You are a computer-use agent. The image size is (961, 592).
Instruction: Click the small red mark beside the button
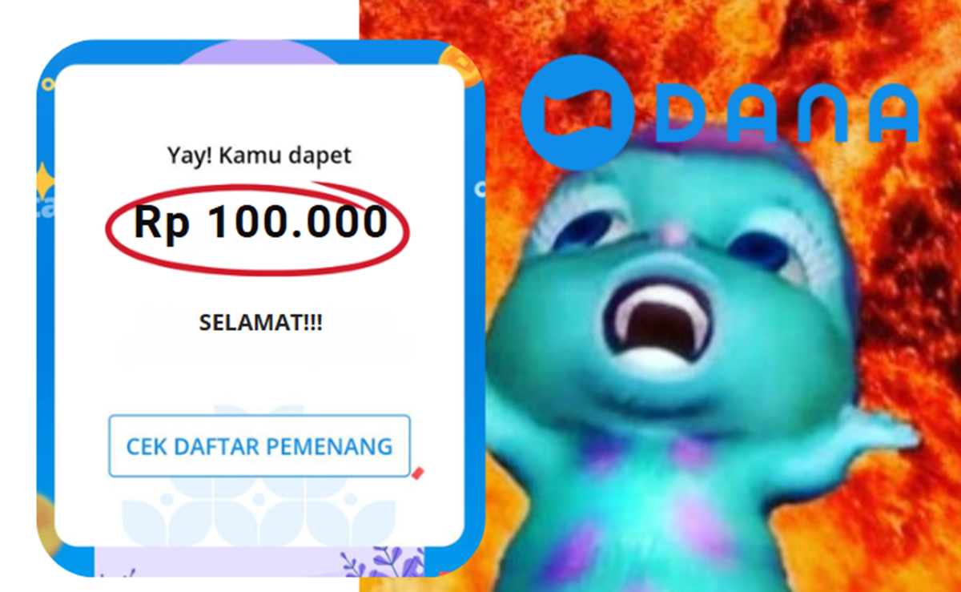416,473
